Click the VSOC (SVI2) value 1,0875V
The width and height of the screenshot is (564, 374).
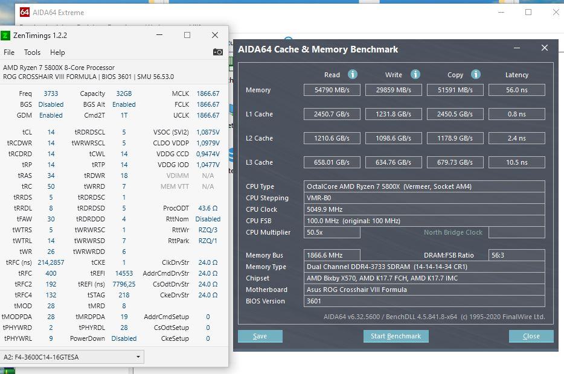pos(208,132)
